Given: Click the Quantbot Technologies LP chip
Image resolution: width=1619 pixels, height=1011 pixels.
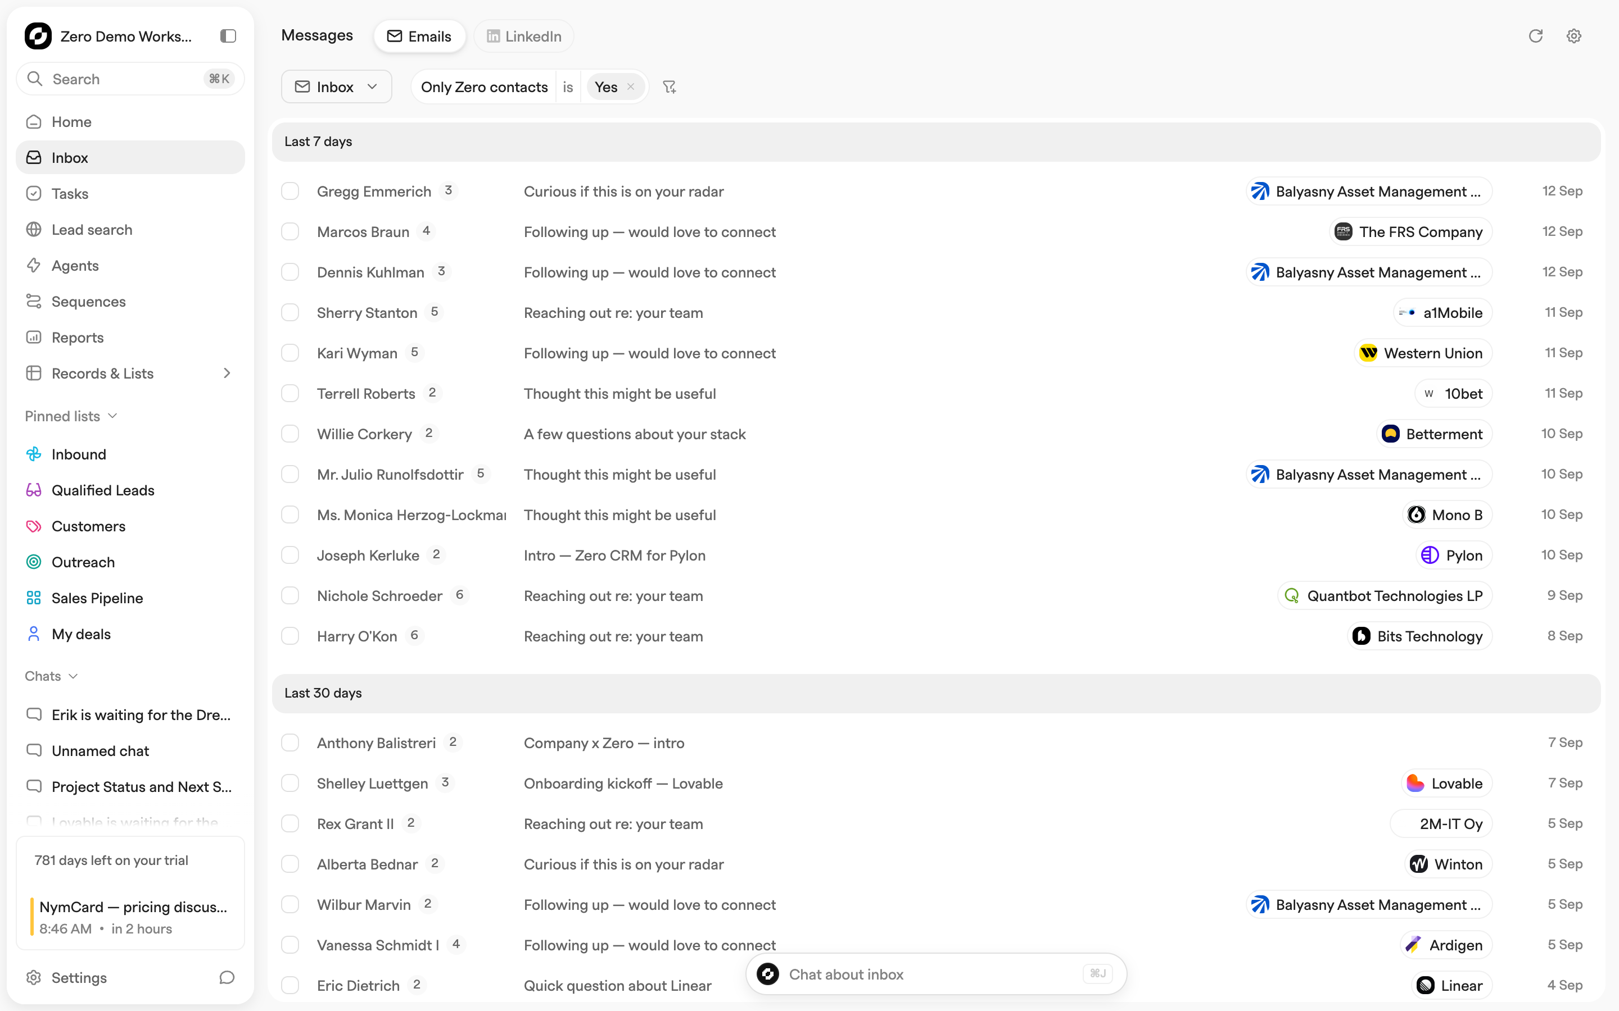Looking at the screenshot, I should [x=1385, y=596].
